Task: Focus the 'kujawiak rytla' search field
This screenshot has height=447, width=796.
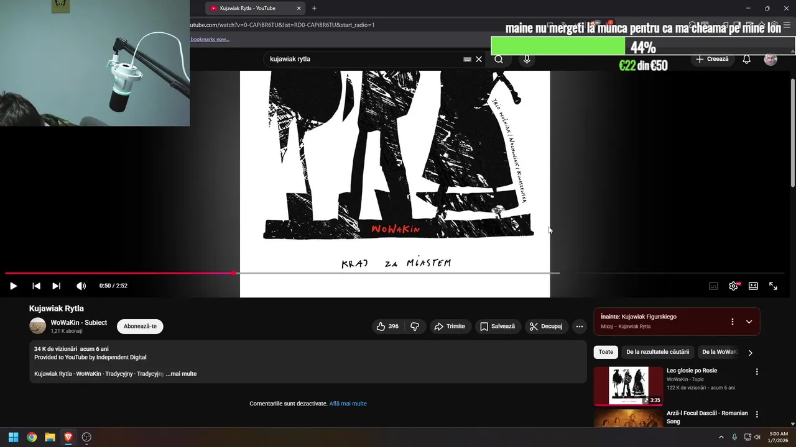Action: 364,59
